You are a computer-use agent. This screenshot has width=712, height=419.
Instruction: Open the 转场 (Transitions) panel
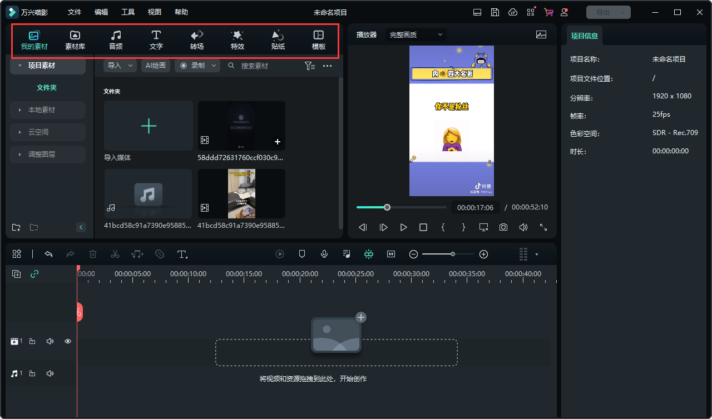point(197,40)
